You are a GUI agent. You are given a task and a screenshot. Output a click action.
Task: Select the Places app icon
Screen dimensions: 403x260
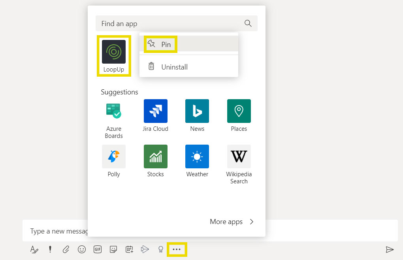click(239, 111)
